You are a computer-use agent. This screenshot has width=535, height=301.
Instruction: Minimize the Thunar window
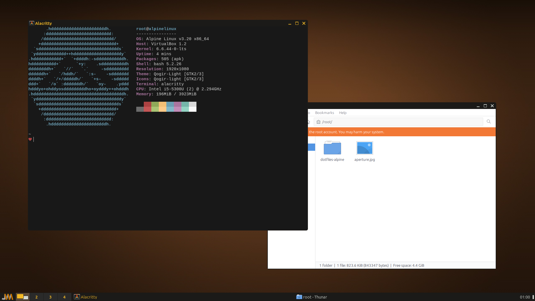pos(478,106)
